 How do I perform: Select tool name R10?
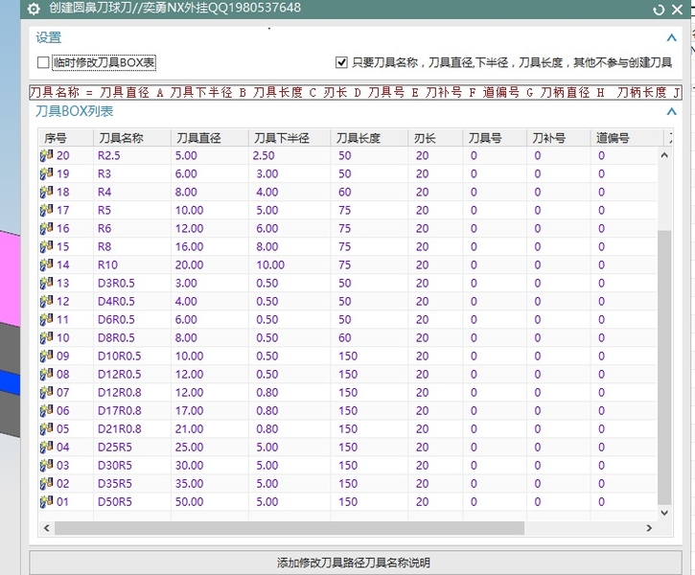point(107,264)
